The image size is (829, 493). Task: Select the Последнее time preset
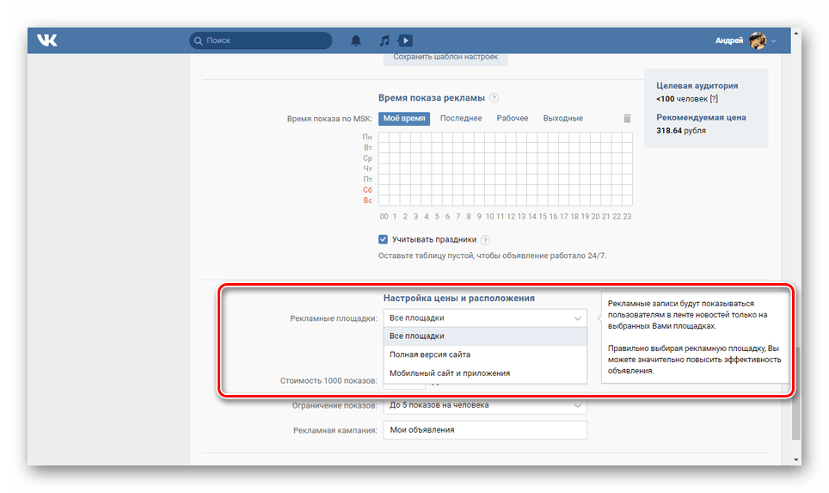461,119
